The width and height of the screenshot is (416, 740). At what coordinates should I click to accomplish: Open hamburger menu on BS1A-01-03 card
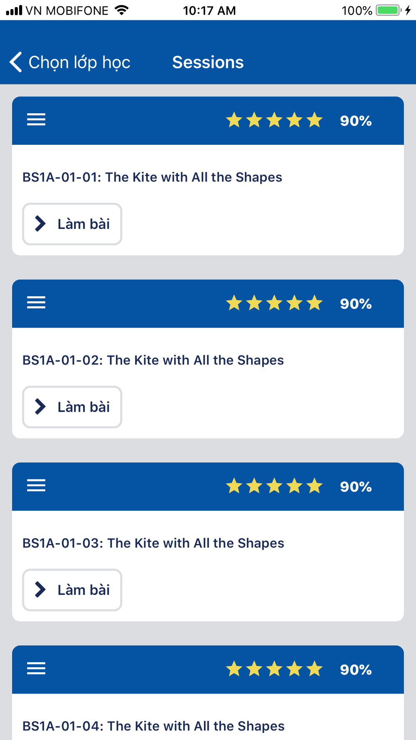36,485
